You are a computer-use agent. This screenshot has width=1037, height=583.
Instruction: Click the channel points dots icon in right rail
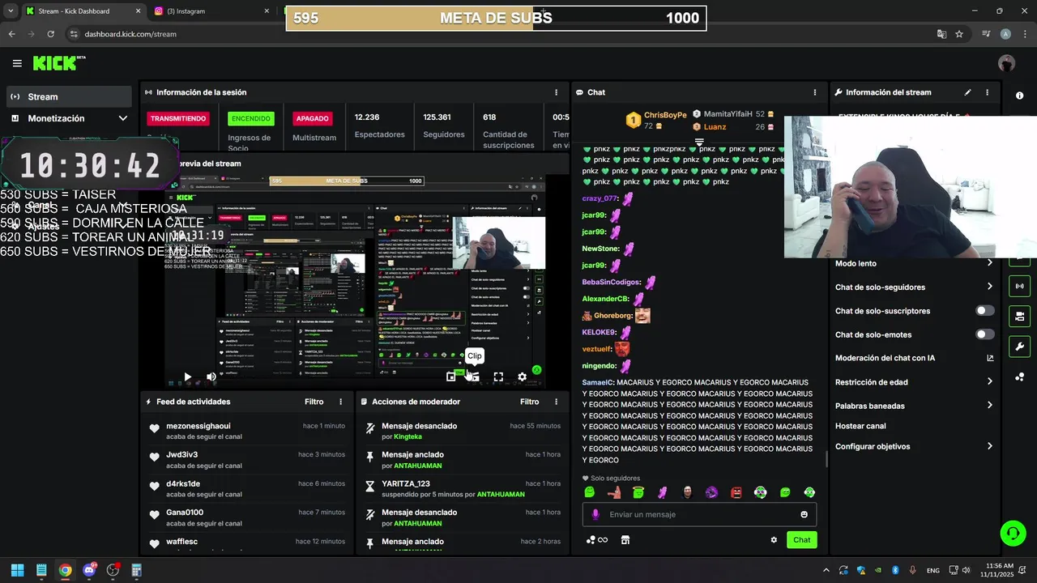click(1019, 377)
